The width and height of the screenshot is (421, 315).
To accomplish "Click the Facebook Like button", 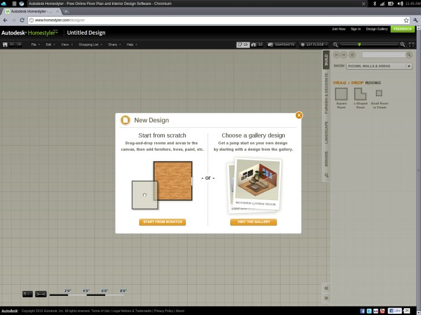I will tap(395, 311).
